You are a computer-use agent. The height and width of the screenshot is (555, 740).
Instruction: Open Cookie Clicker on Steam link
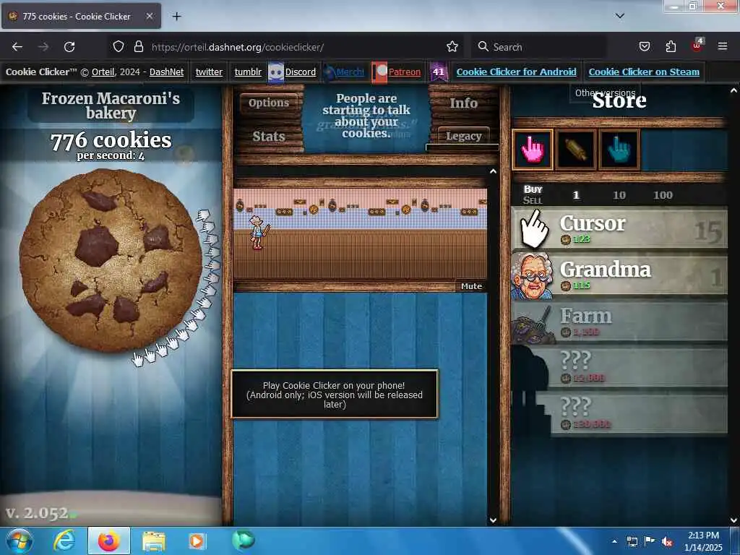pyautogui.click(x=644, y=72)
